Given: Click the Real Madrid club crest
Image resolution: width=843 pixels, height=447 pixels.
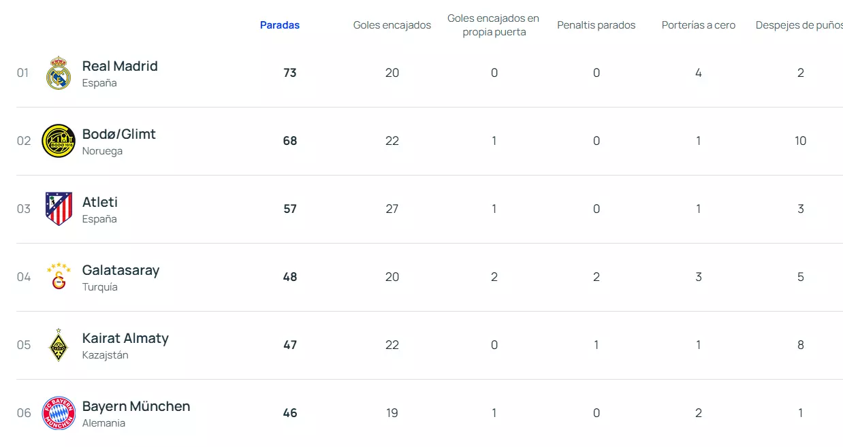Looking at the screenshot, I should point(59,73).
